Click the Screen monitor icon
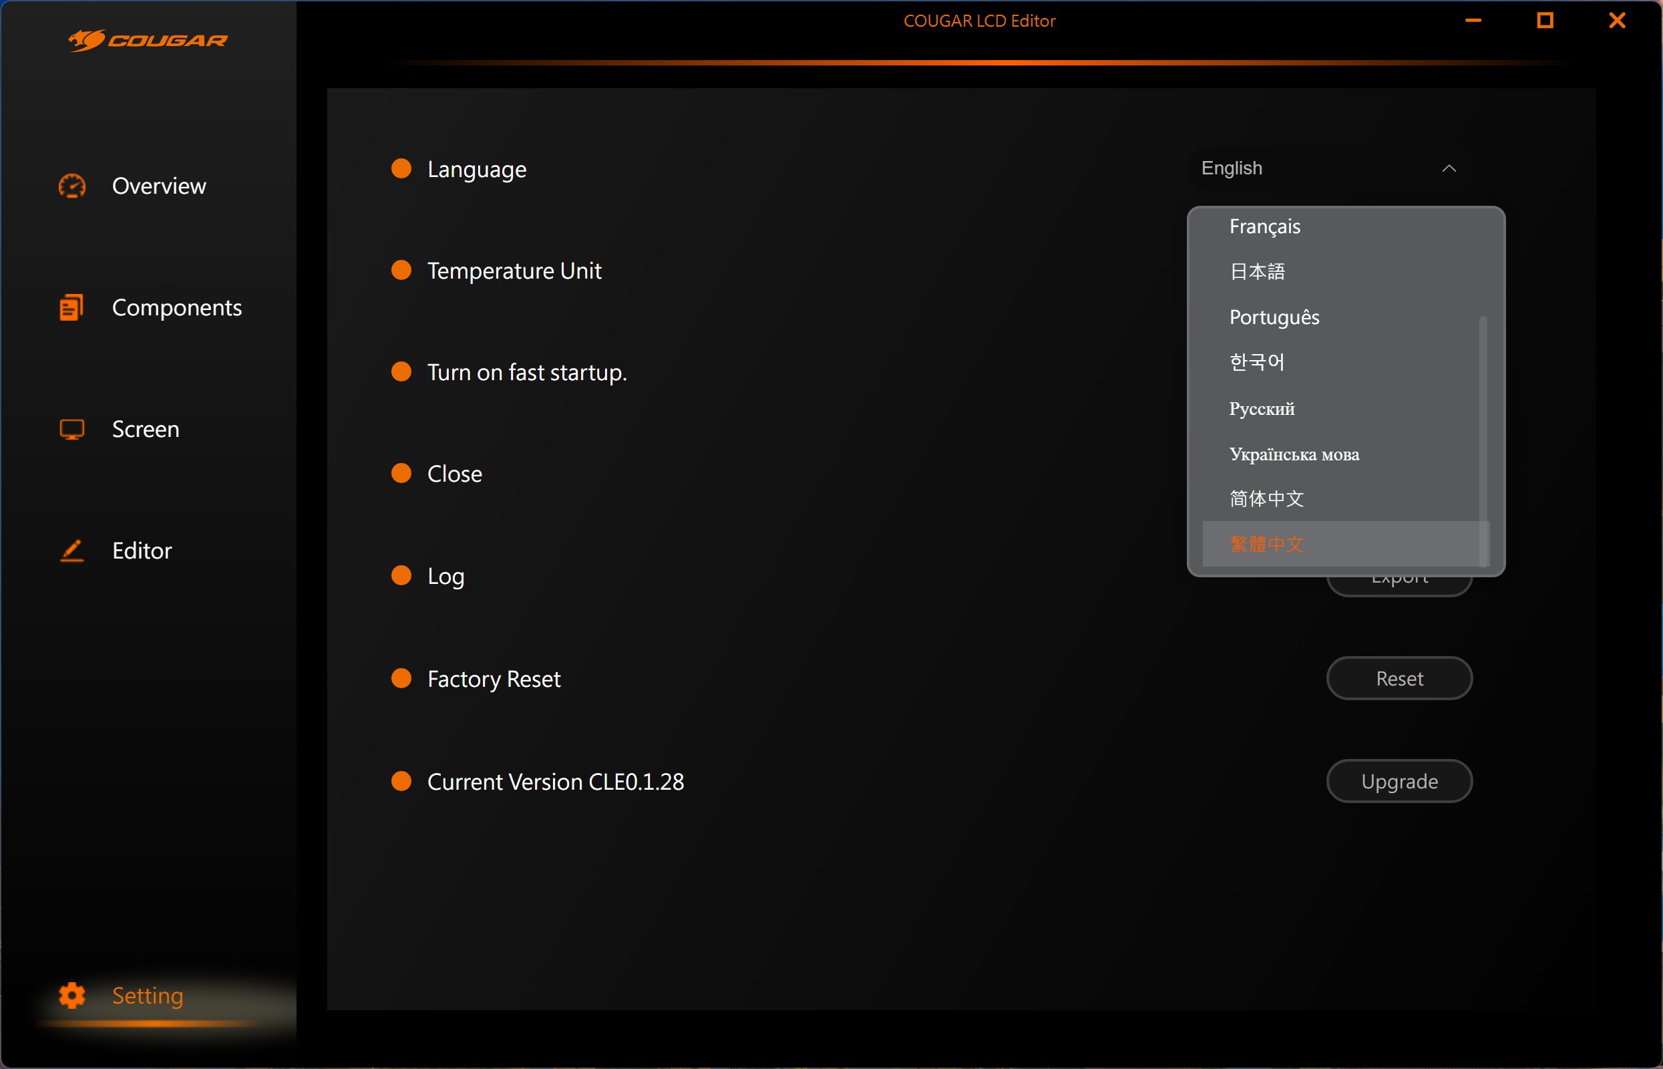The height and width of the screenshot is (1069, 1663). point(72,429)
